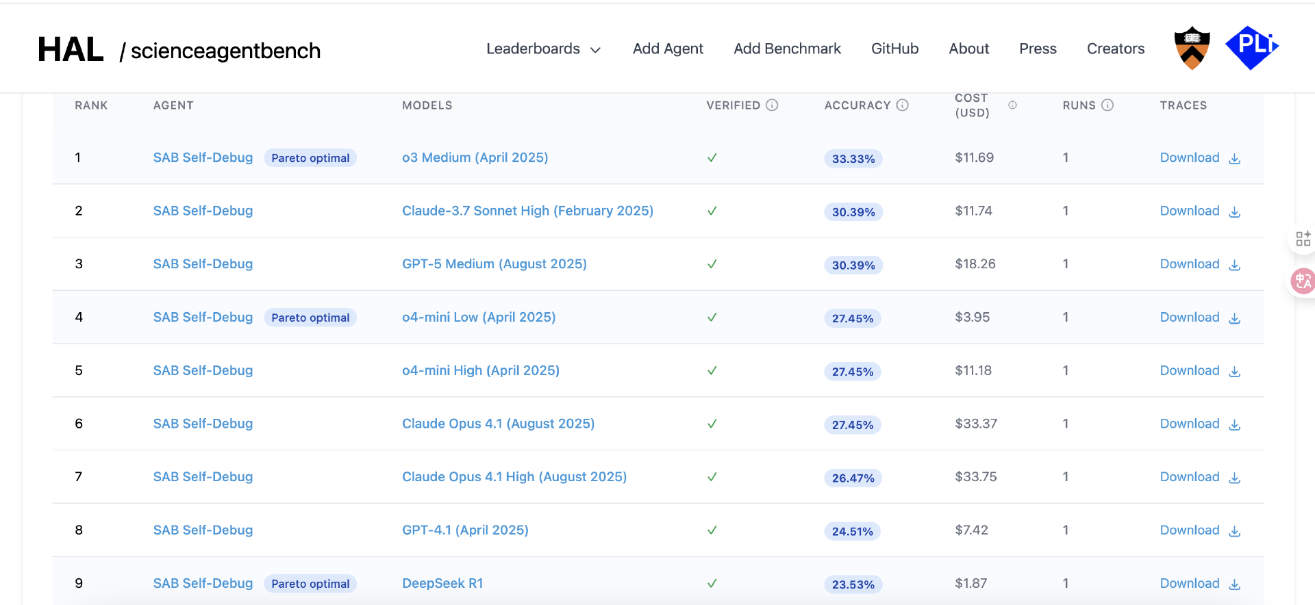The width and height of the screenshot is (1315, 605).
Task: Click the Agent column header
Action: point(173,105)
